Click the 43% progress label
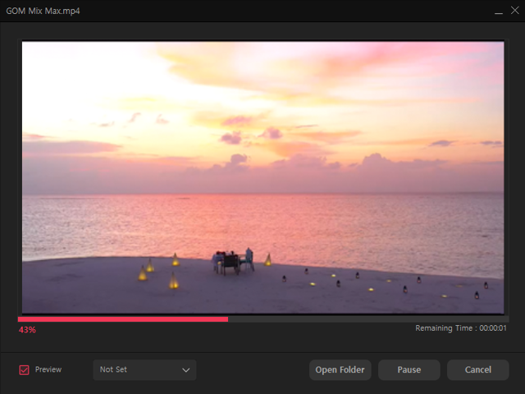The height and width of the screenshot is (394, 525). point(28,330)
